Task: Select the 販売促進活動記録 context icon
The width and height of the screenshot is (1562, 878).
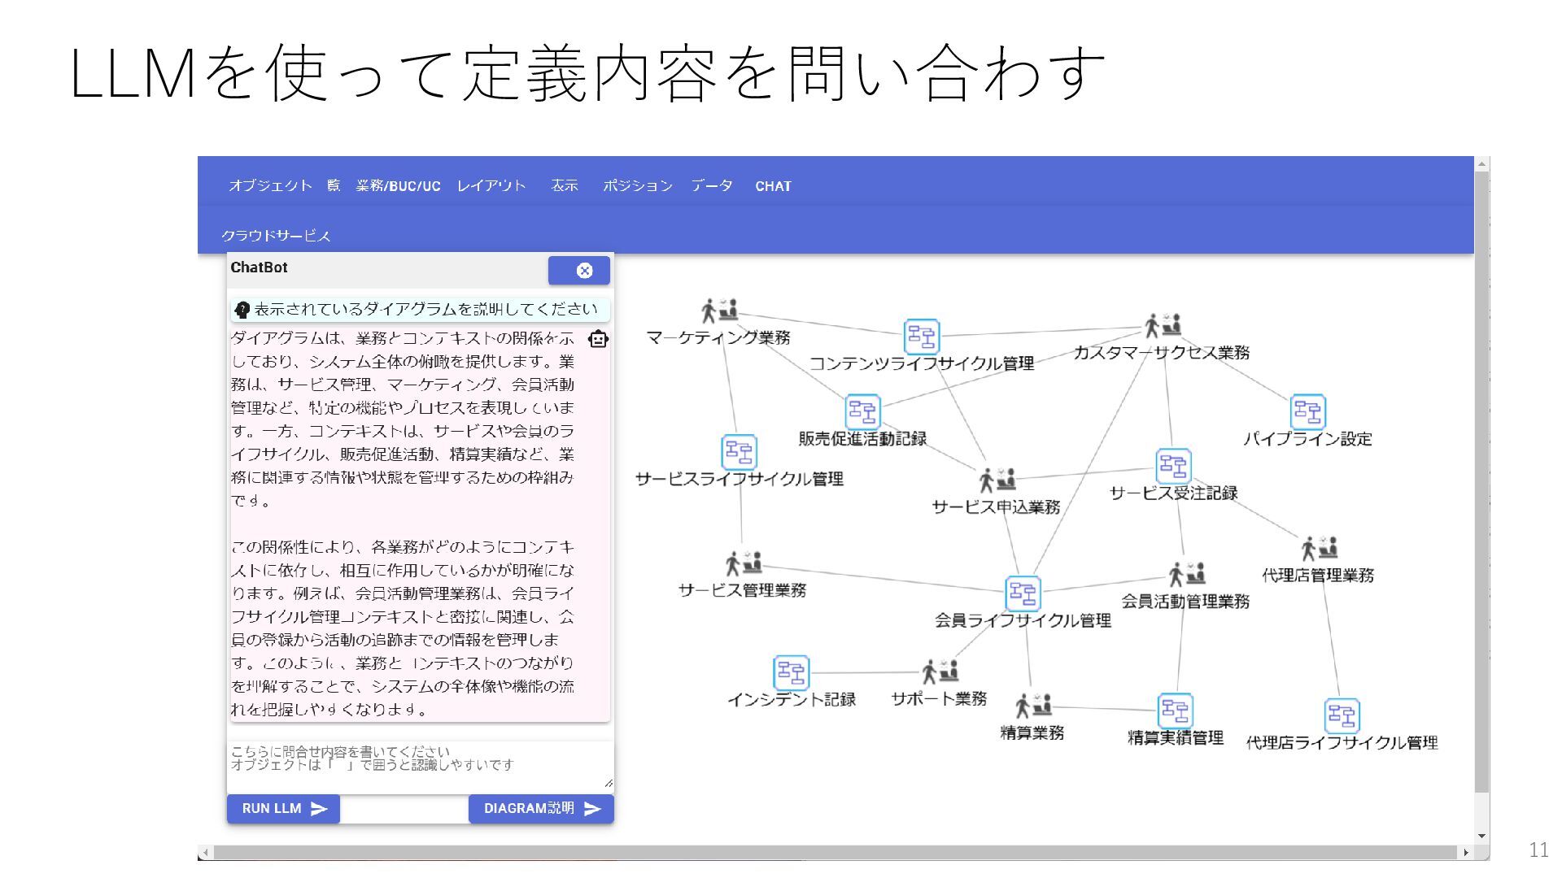Action: point(863,412)
